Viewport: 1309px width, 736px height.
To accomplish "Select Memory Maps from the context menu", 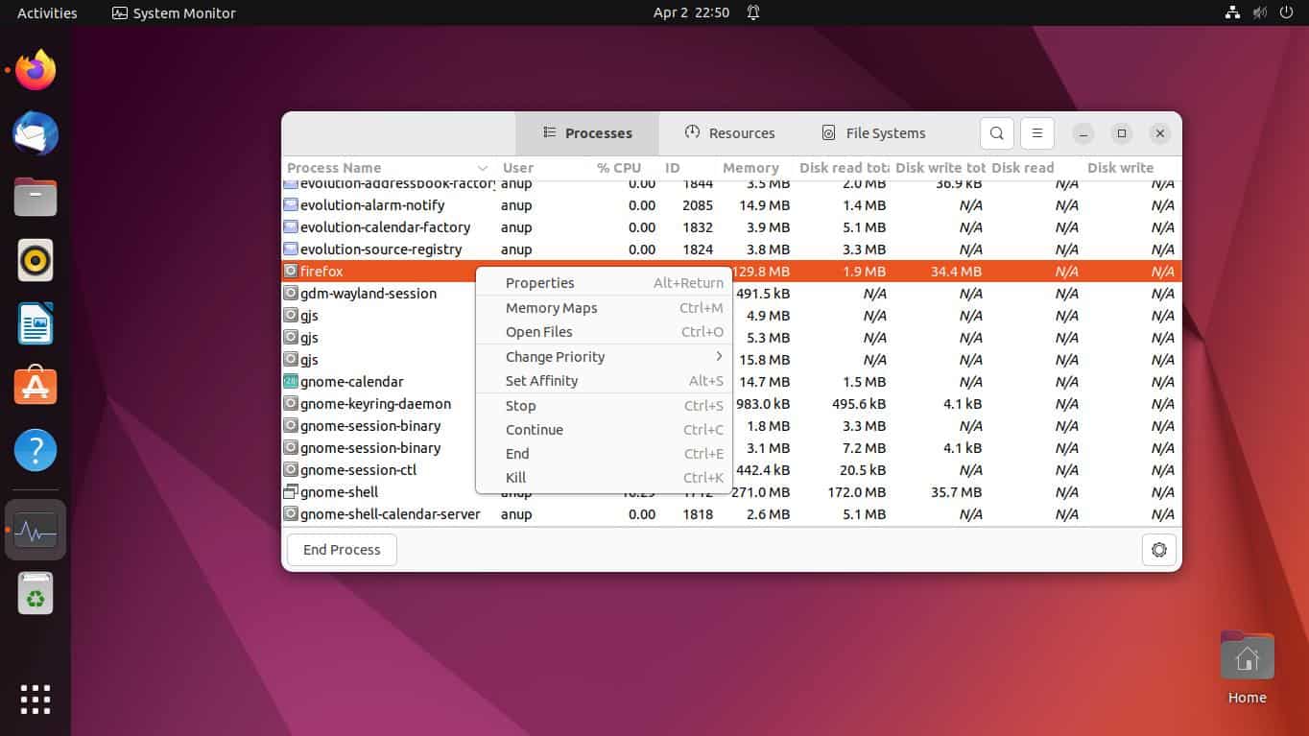I will 551,307.
